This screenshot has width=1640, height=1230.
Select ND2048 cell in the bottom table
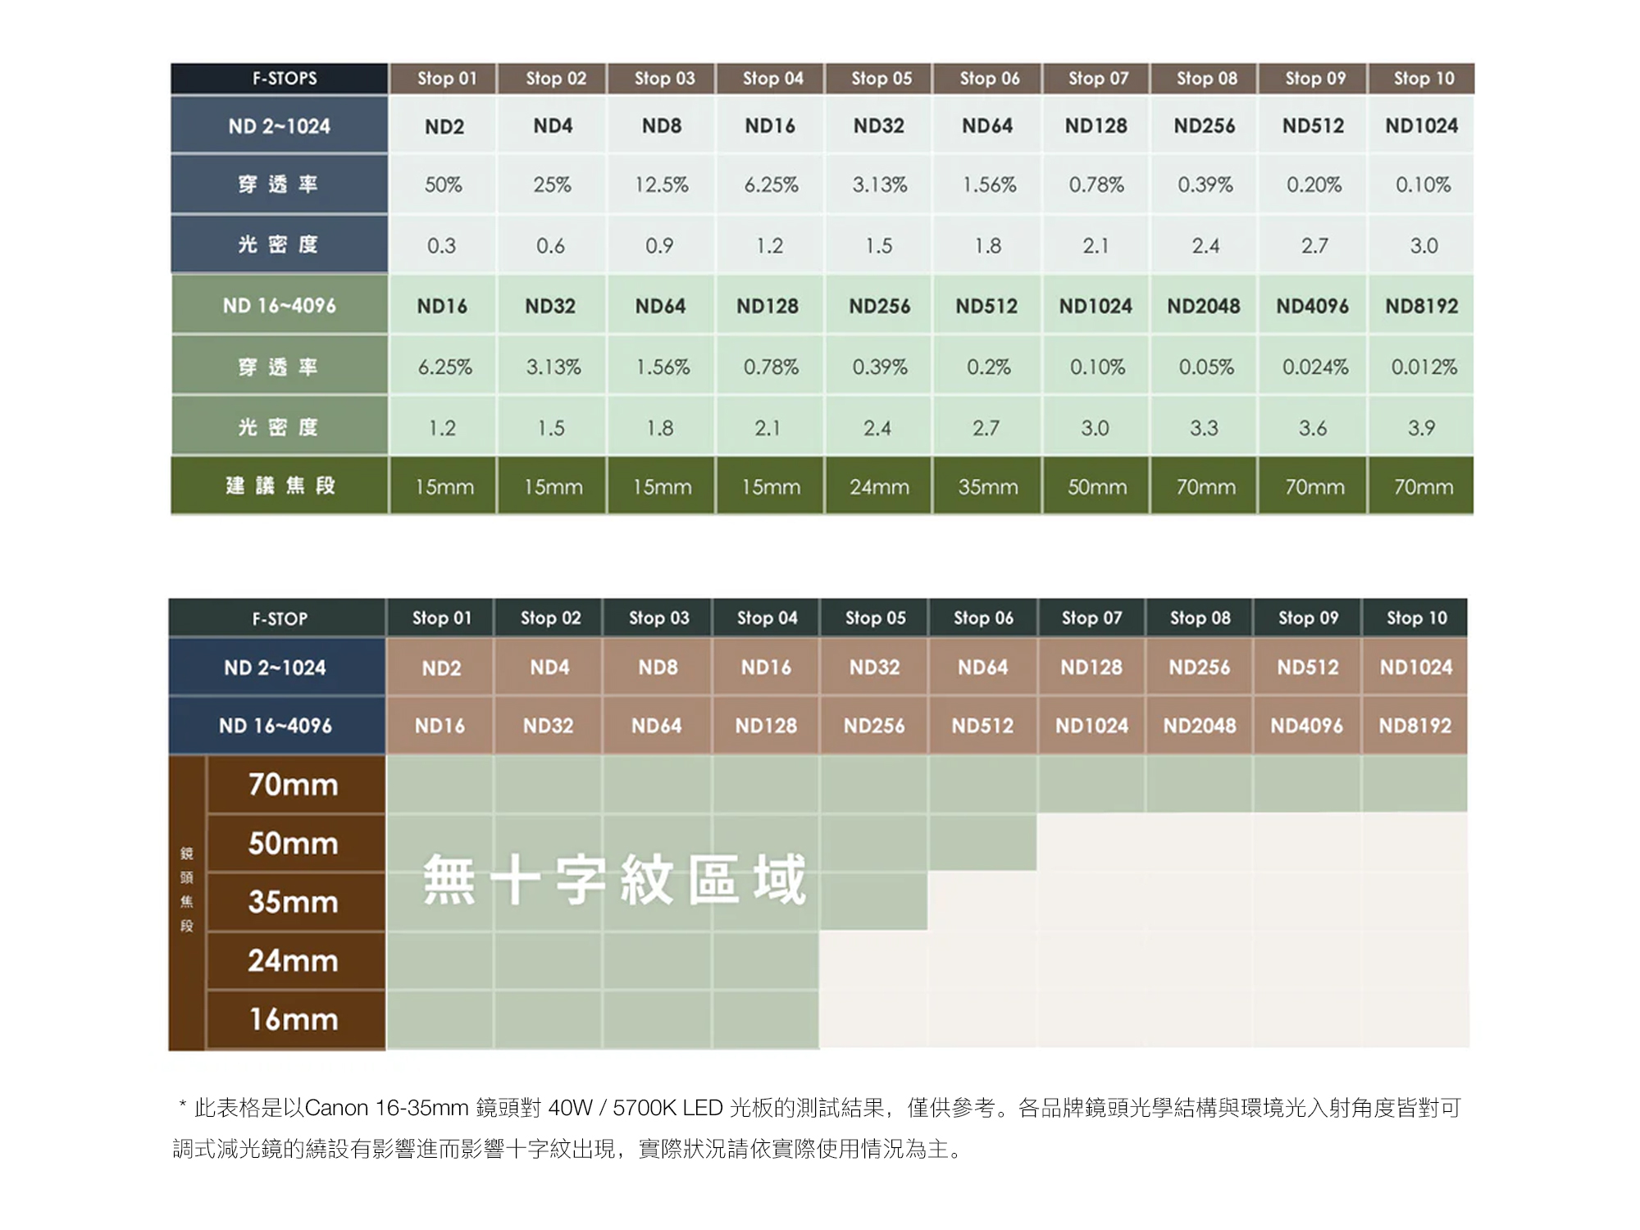(1199, 726)
